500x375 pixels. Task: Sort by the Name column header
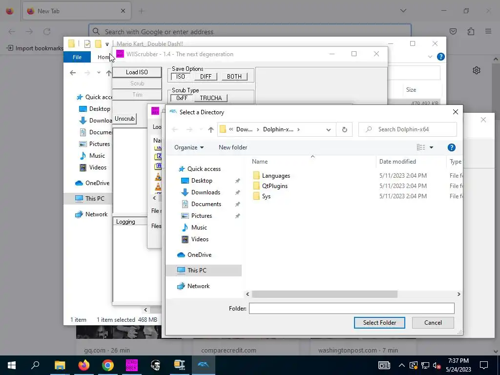click(260, 162)
